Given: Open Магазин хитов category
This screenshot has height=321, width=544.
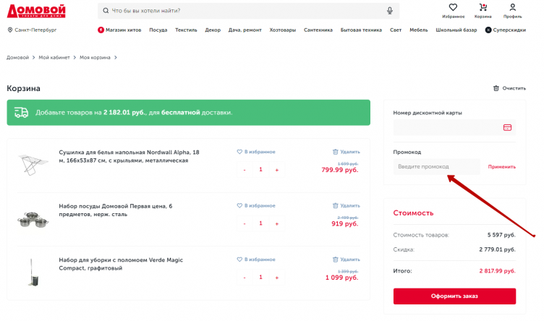Looking at the screenshot, I should [119, 30].
